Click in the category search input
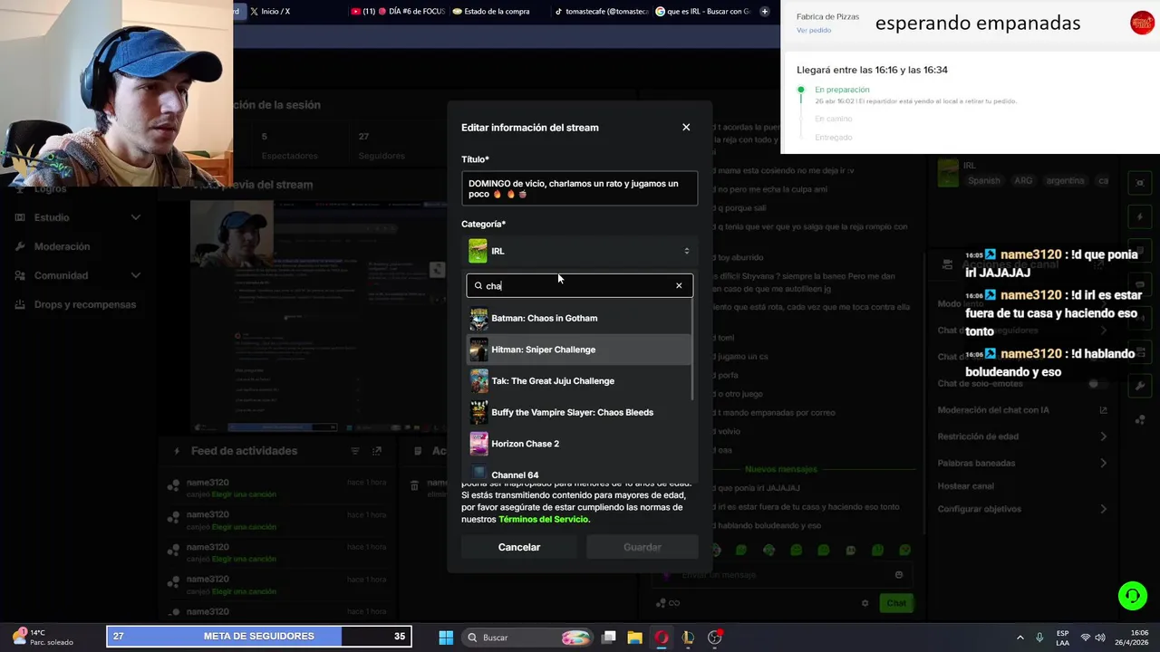 click(x=579, y=286)
